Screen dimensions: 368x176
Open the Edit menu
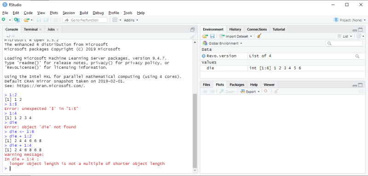coord(16,13)
